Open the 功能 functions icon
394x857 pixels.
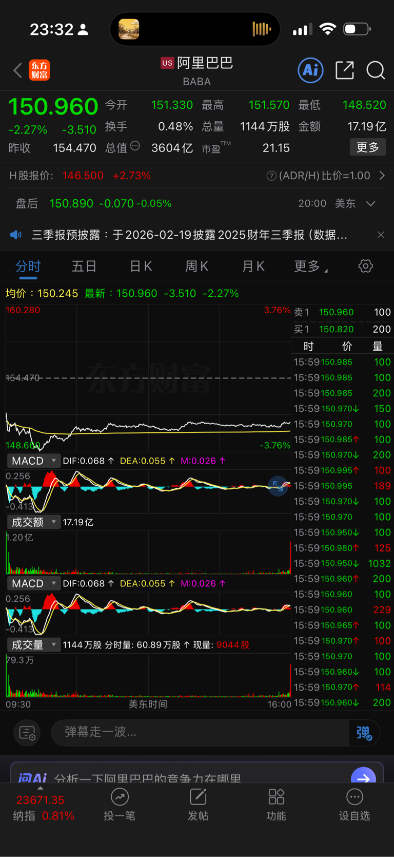click(x=277, y=796)
